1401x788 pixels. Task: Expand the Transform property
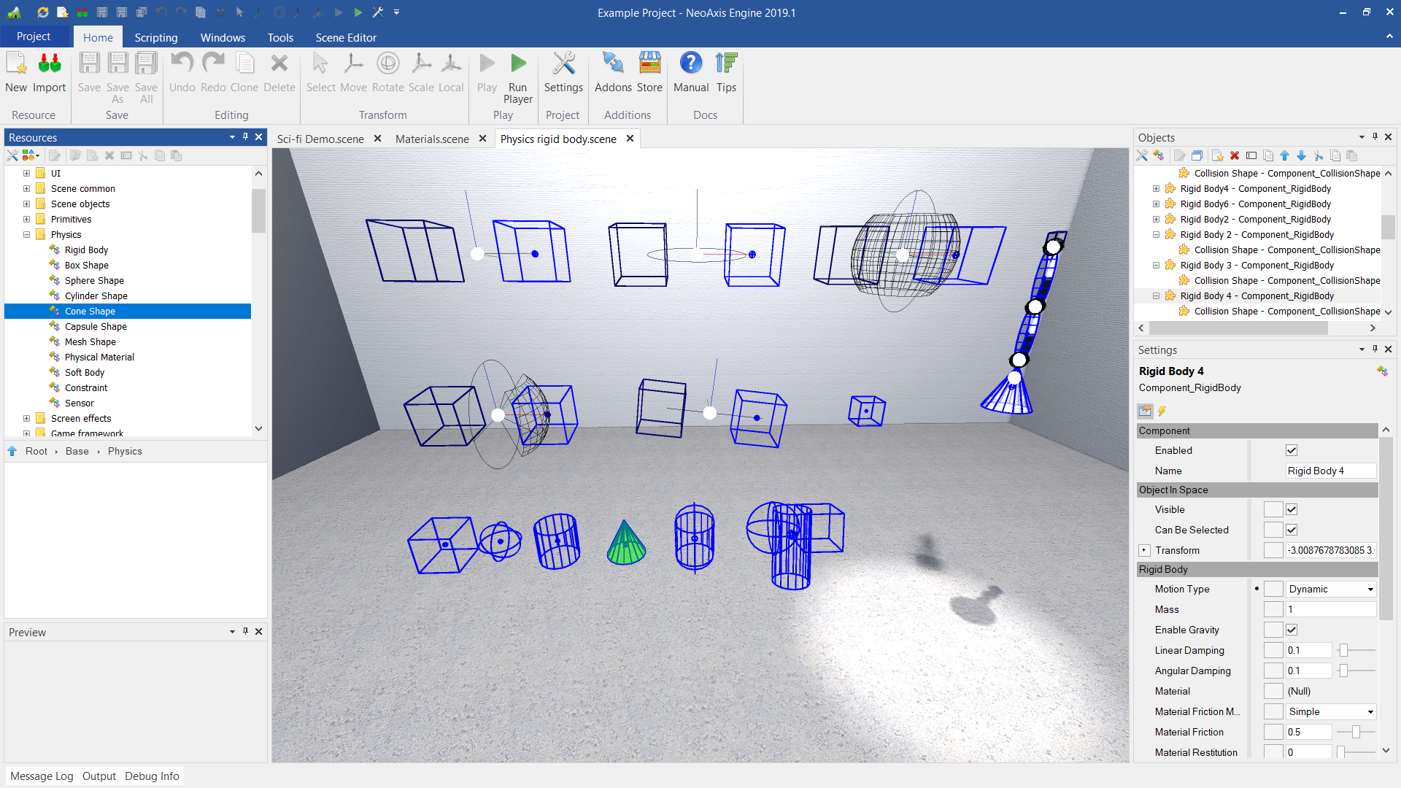1144,550
